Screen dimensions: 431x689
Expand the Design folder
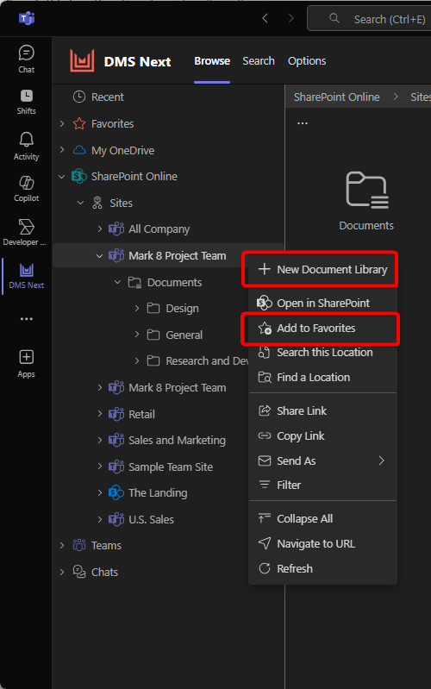137,309
